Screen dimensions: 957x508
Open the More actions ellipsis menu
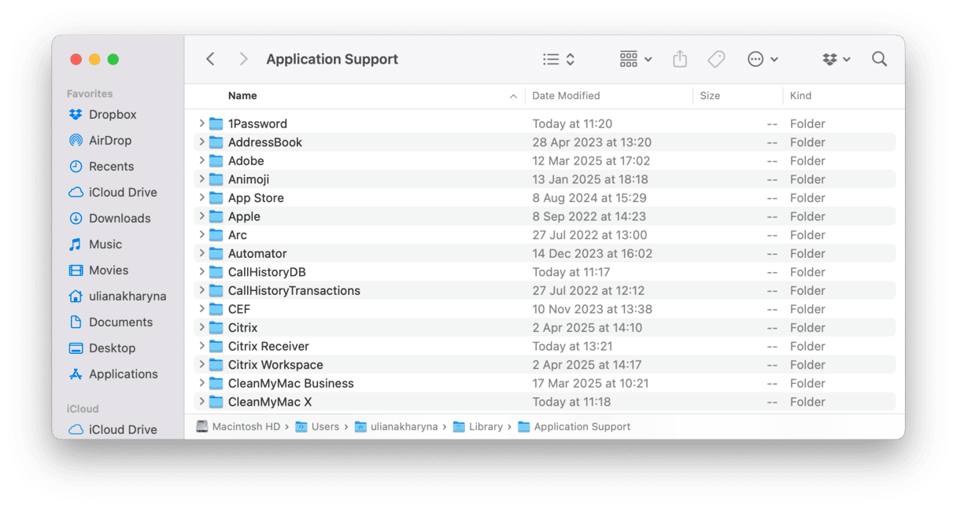pyautogui.click(x=763, y=59)
